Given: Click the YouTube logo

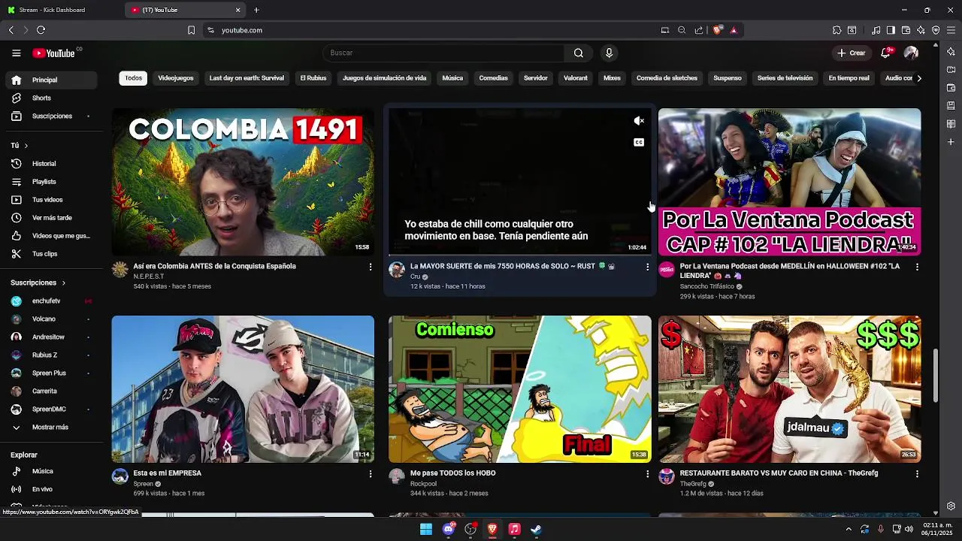Looking at the screenshot, I should coord(54,53).
